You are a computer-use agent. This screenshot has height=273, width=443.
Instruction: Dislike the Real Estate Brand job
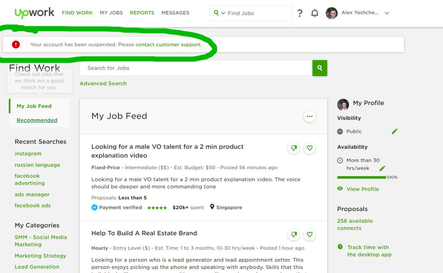coord(294,235)
